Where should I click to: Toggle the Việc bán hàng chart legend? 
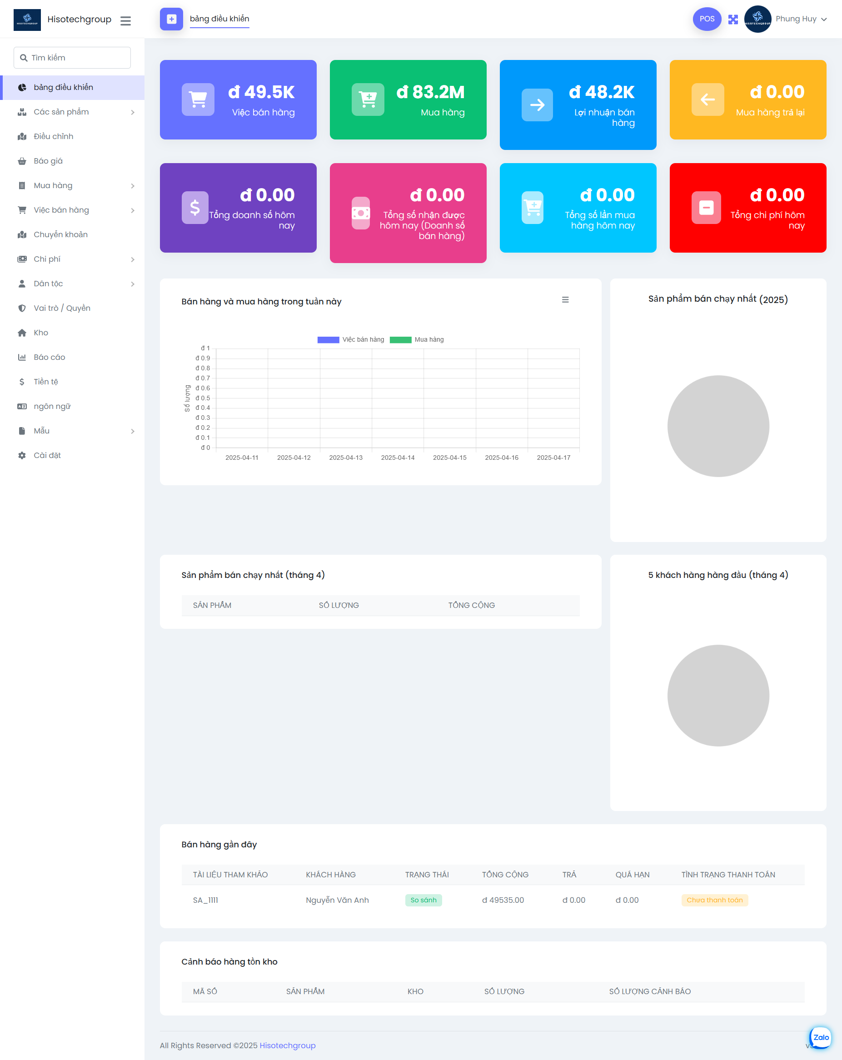[x=351, y=340]
